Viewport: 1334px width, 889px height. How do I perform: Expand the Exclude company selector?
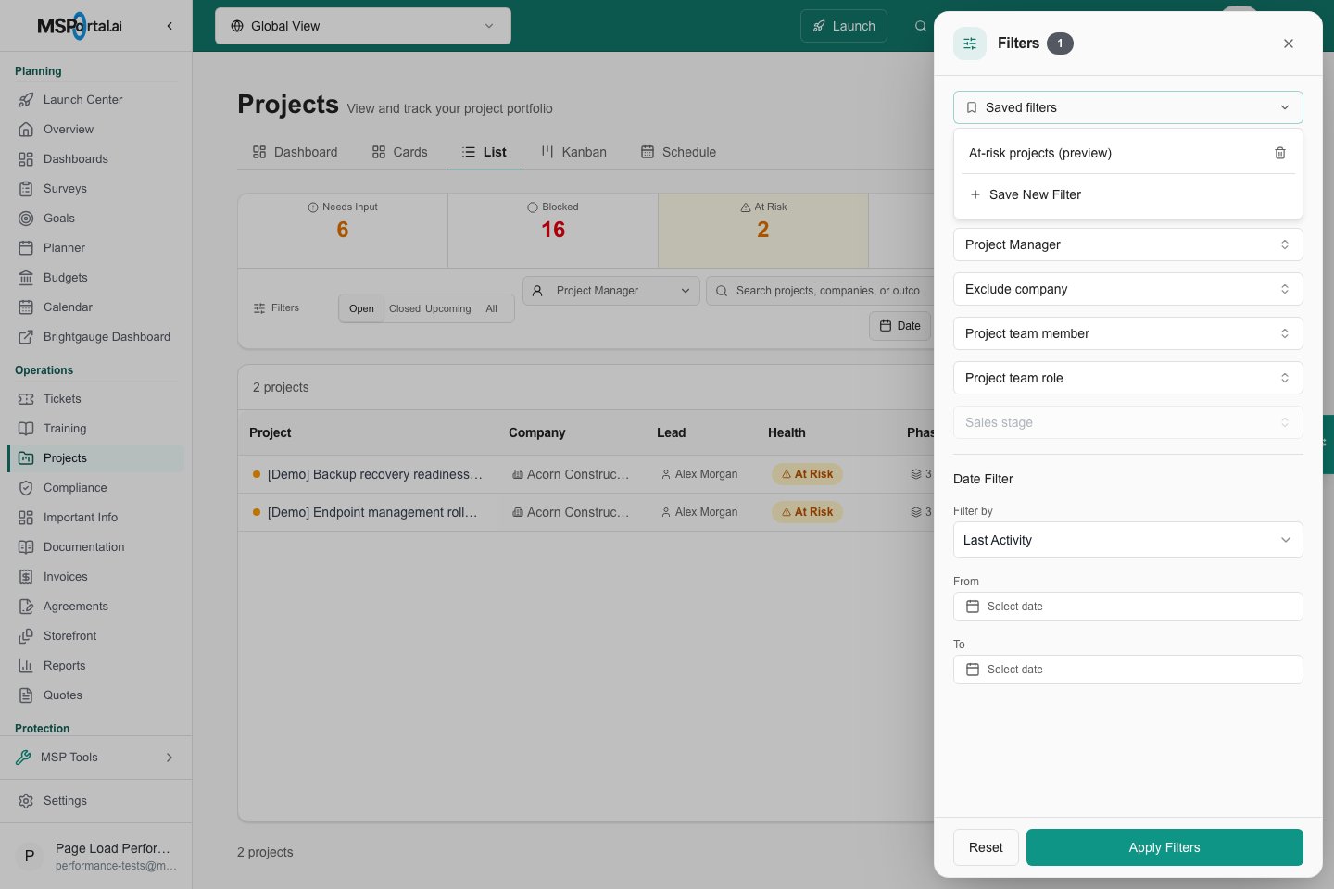(x=1128, y=289)
